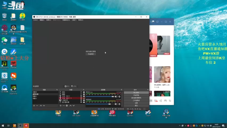Open 网易云音乐 desktop shortcut
Viewport: 227px width, 128px height.
pyautogui.click(x=112, y=113)
